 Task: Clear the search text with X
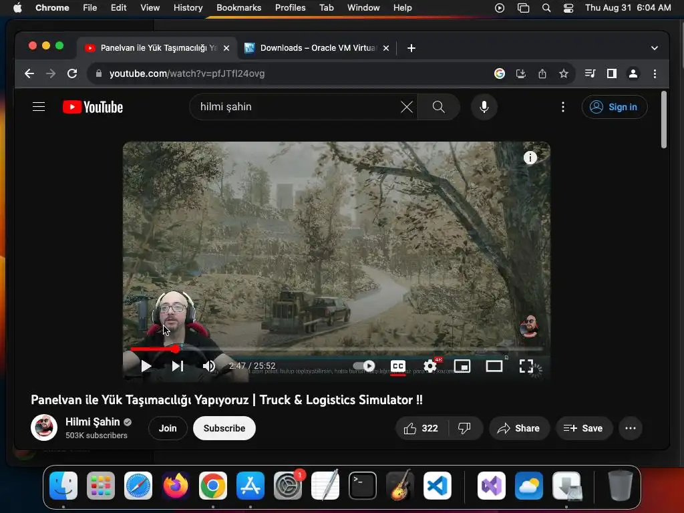407,107
